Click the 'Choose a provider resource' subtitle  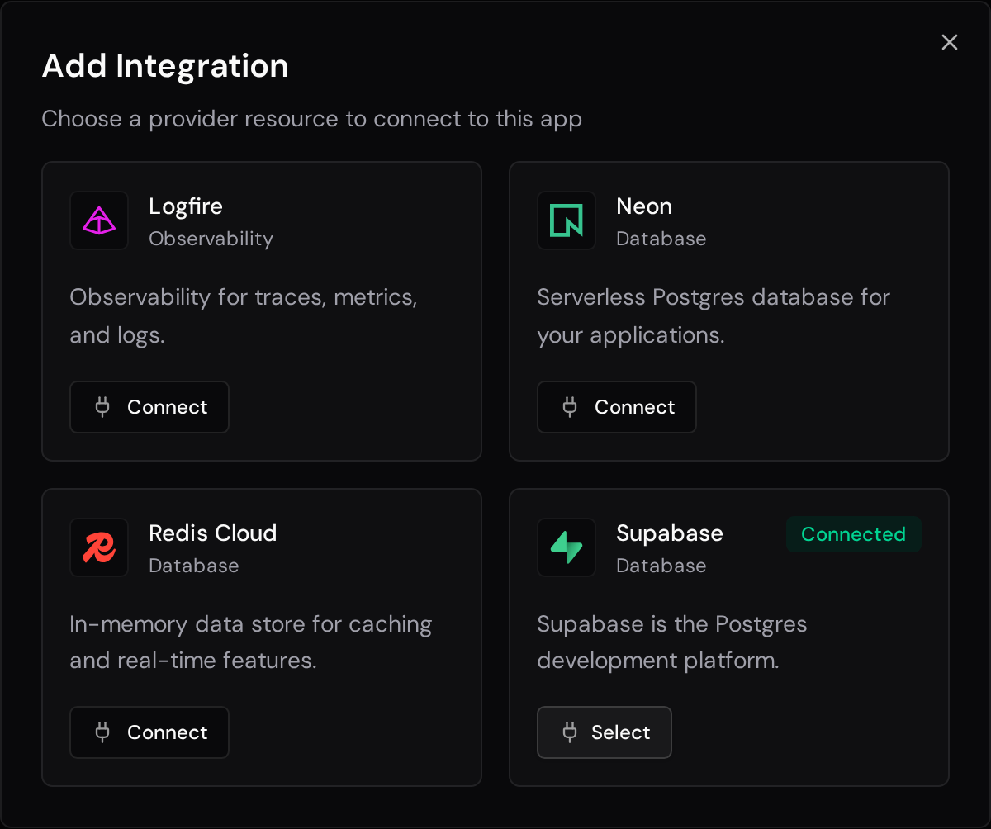pyautogui.click(x=312, y=119)
